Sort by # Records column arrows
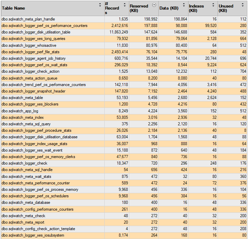 coord(125,5)
